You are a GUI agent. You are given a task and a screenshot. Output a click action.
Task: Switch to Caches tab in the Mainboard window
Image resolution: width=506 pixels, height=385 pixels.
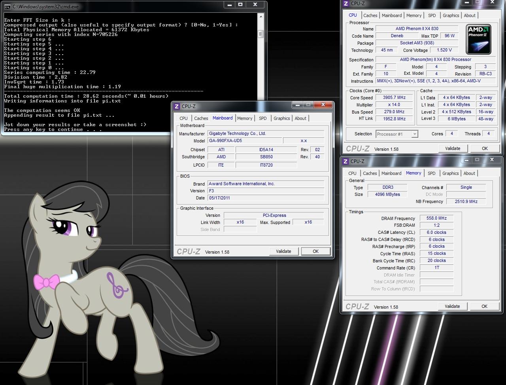pyautogui.click(x=201, y=118)
